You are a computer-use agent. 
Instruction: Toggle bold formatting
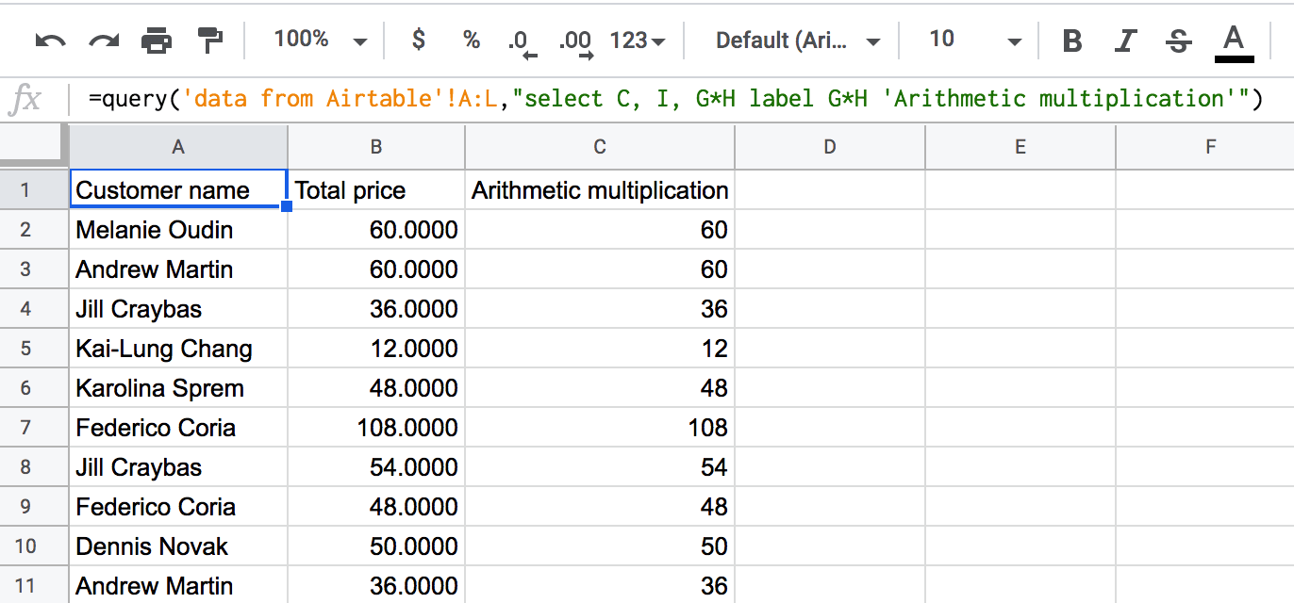[1071, 41]
